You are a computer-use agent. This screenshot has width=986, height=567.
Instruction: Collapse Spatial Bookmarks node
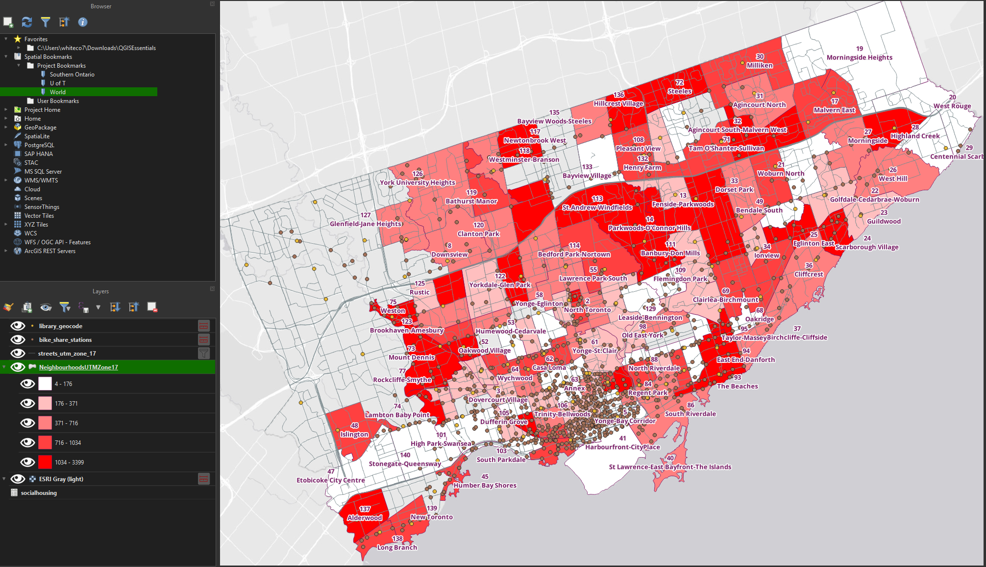click(6, 56)
